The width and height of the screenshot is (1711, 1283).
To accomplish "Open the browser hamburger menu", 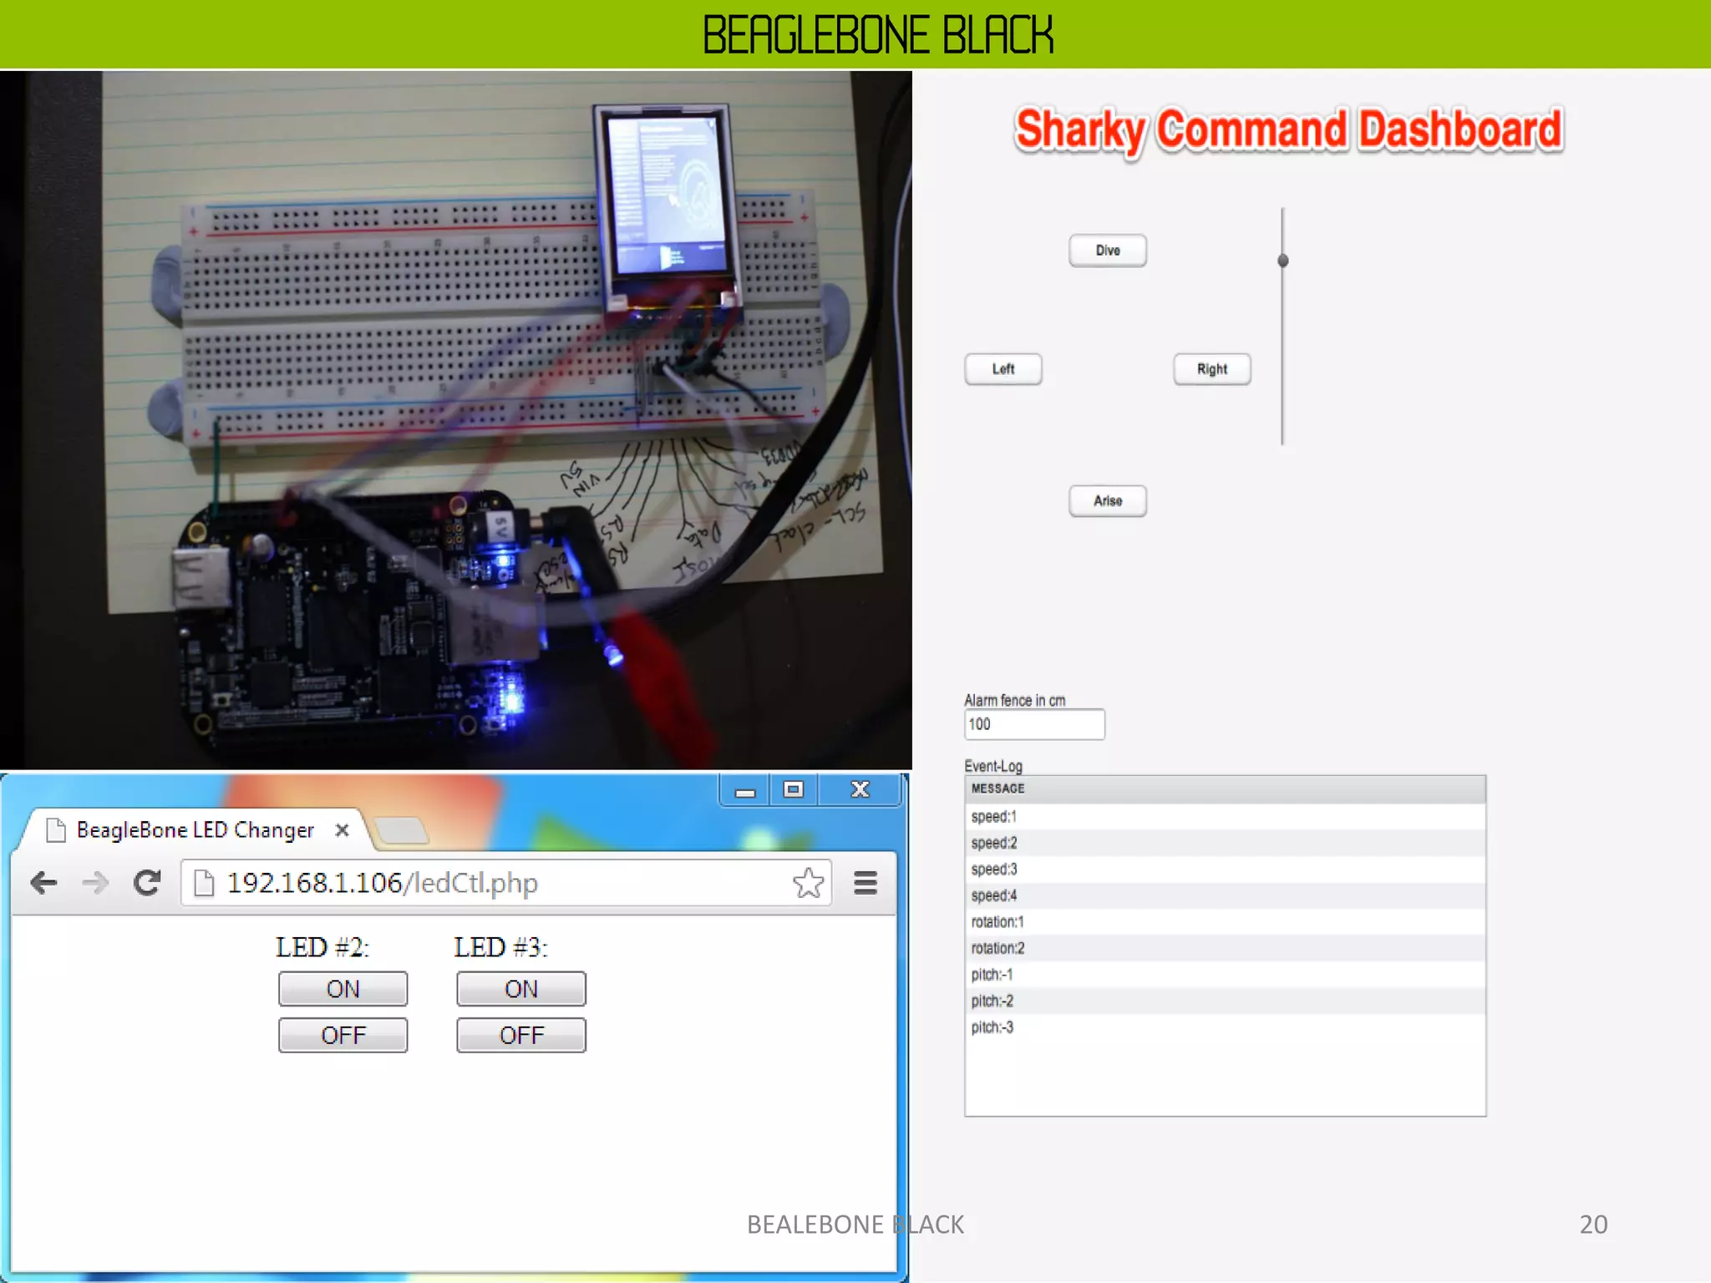I will (x=866, y=883).
